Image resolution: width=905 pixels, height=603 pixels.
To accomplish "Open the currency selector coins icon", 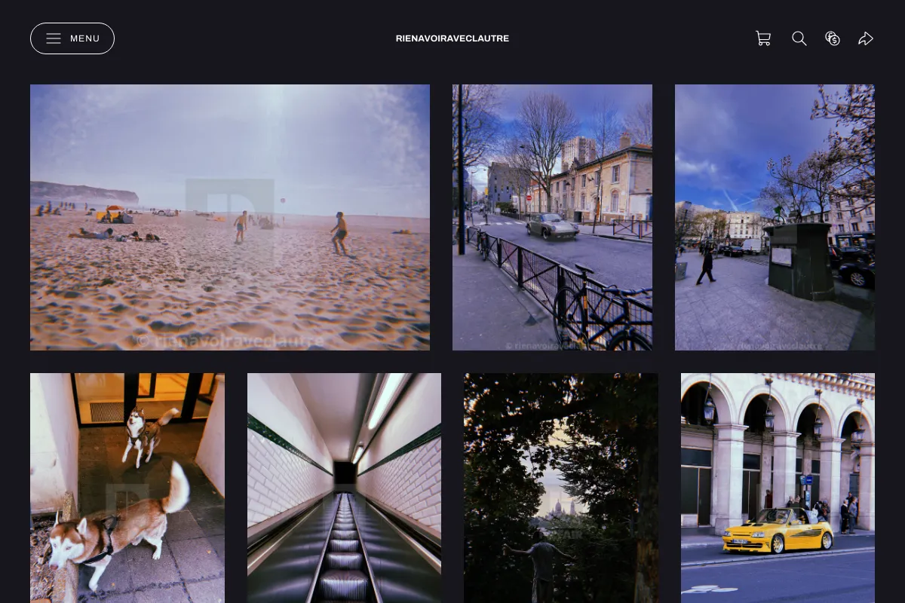I will (x=833, y=38).
